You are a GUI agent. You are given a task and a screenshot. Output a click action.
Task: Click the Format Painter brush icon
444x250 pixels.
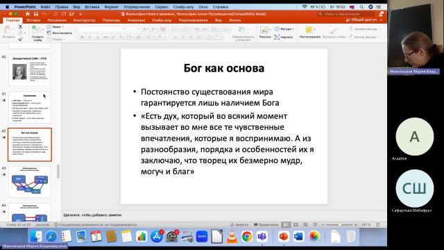(20, 39)
